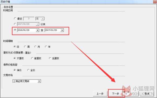The height and width of the screenshot is (98, 157).
Task: Choose 日 as time period
Action: coord(15,47)
